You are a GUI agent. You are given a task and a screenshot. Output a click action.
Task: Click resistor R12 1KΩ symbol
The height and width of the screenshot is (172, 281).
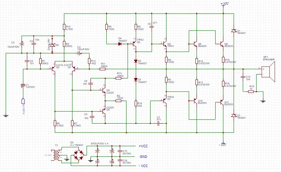tap(89, 61)
